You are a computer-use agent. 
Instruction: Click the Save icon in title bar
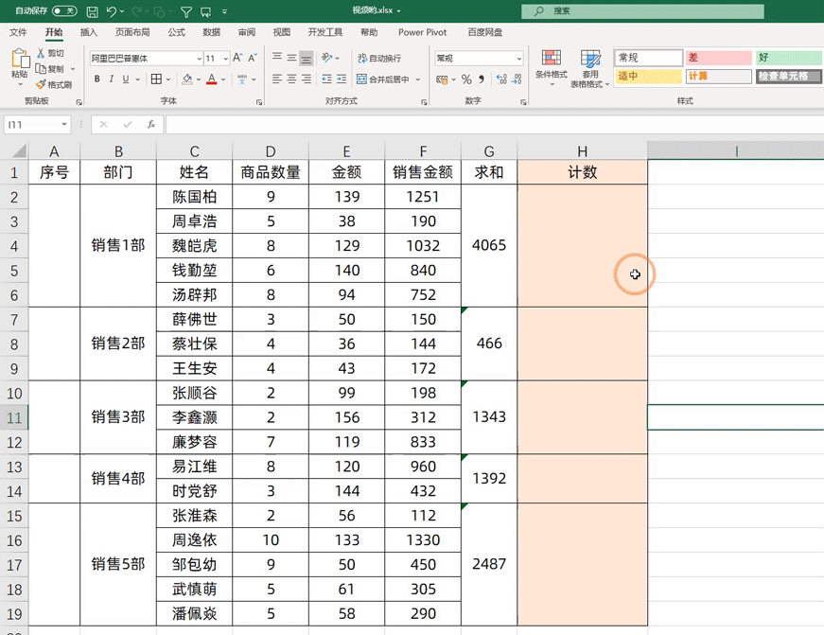coord(92,11)
